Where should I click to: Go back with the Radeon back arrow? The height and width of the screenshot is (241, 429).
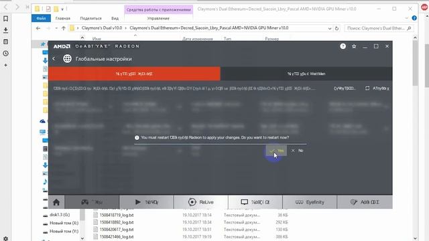coord(54,59)
